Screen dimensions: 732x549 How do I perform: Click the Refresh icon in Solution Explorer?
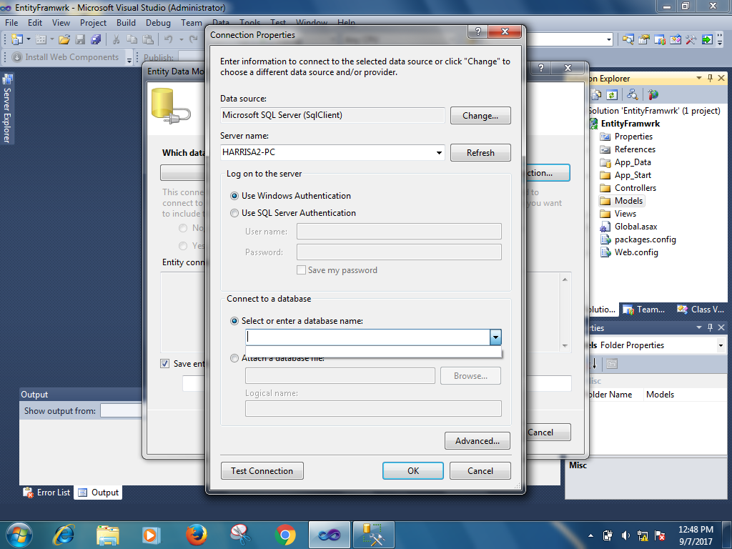pyautogui.click(x=612, y=95)
